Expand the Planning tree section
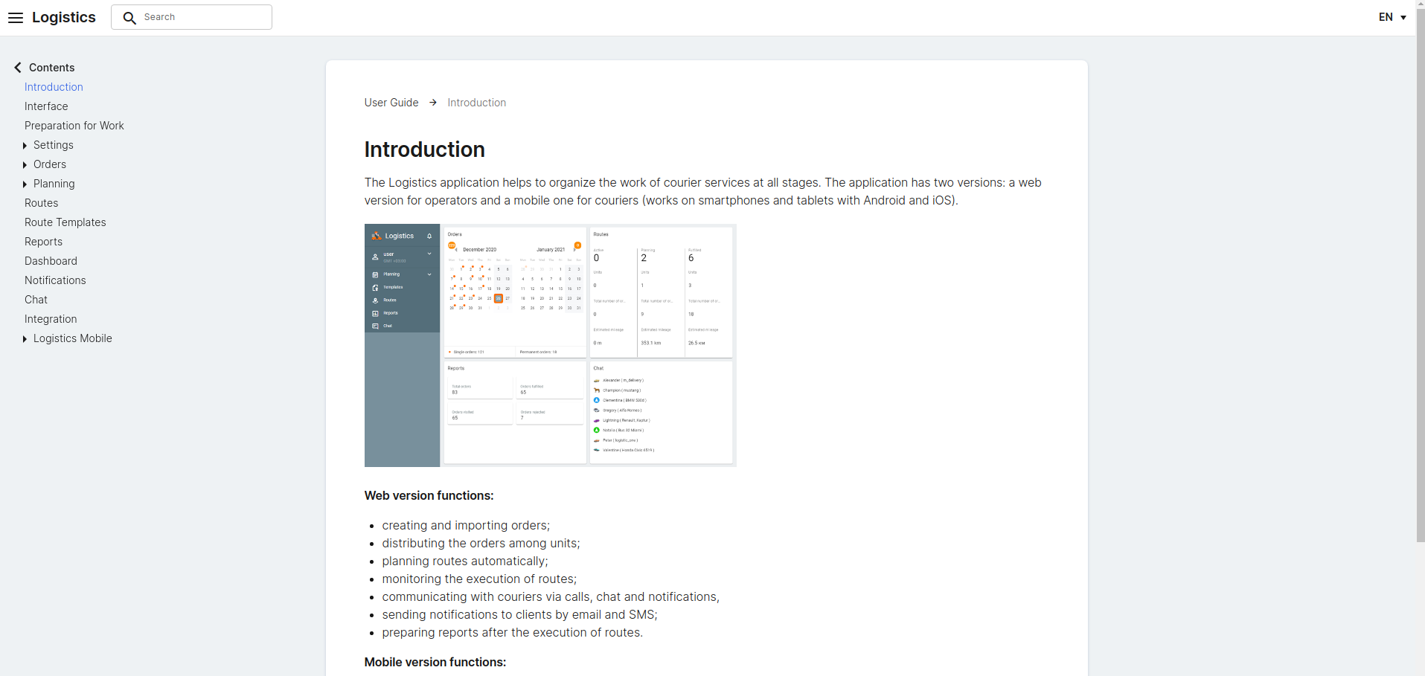1425x676 pixels. click(25, 184)
